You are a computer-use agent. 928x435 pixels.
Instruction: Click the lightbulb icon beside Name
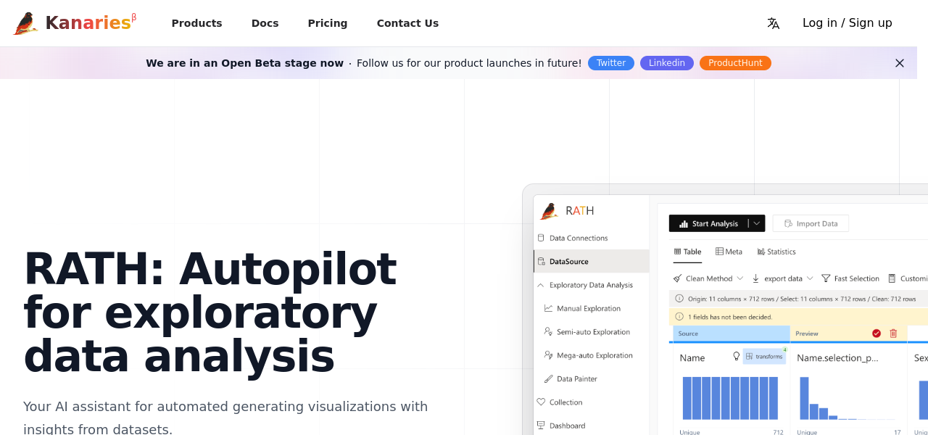[737, 356]
